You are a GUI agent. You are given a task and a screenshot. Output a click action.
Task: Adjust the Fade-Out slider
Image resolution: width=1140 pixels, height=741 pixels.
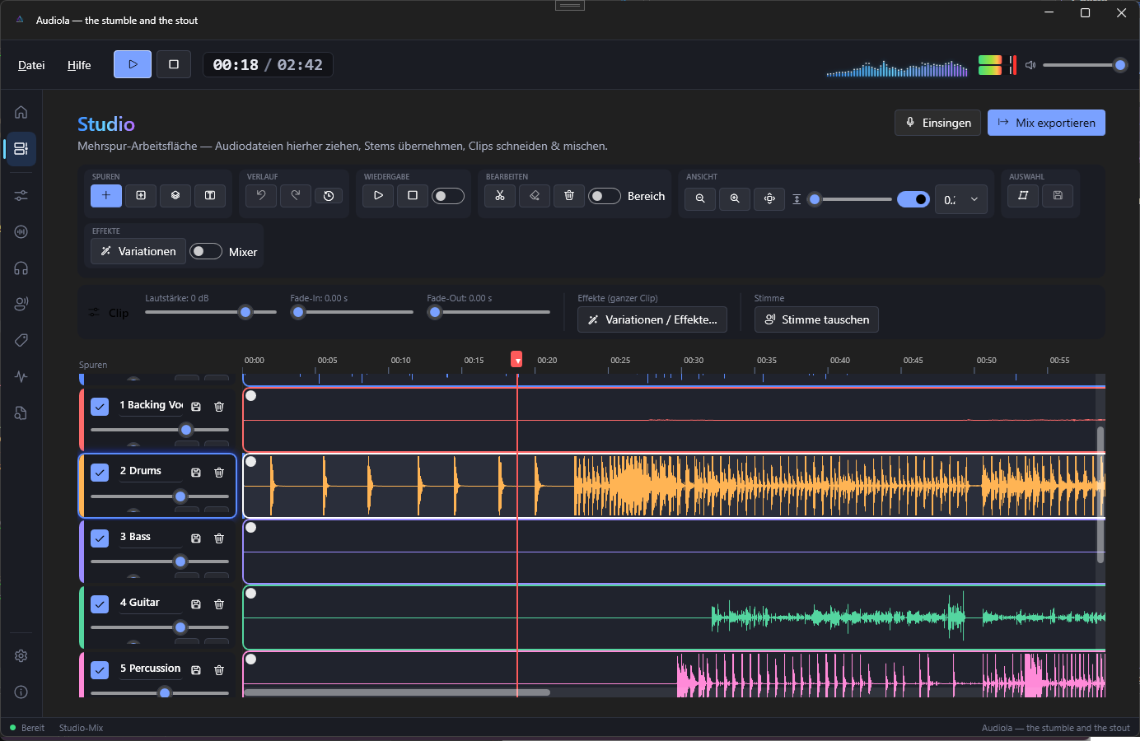(488, 312)
